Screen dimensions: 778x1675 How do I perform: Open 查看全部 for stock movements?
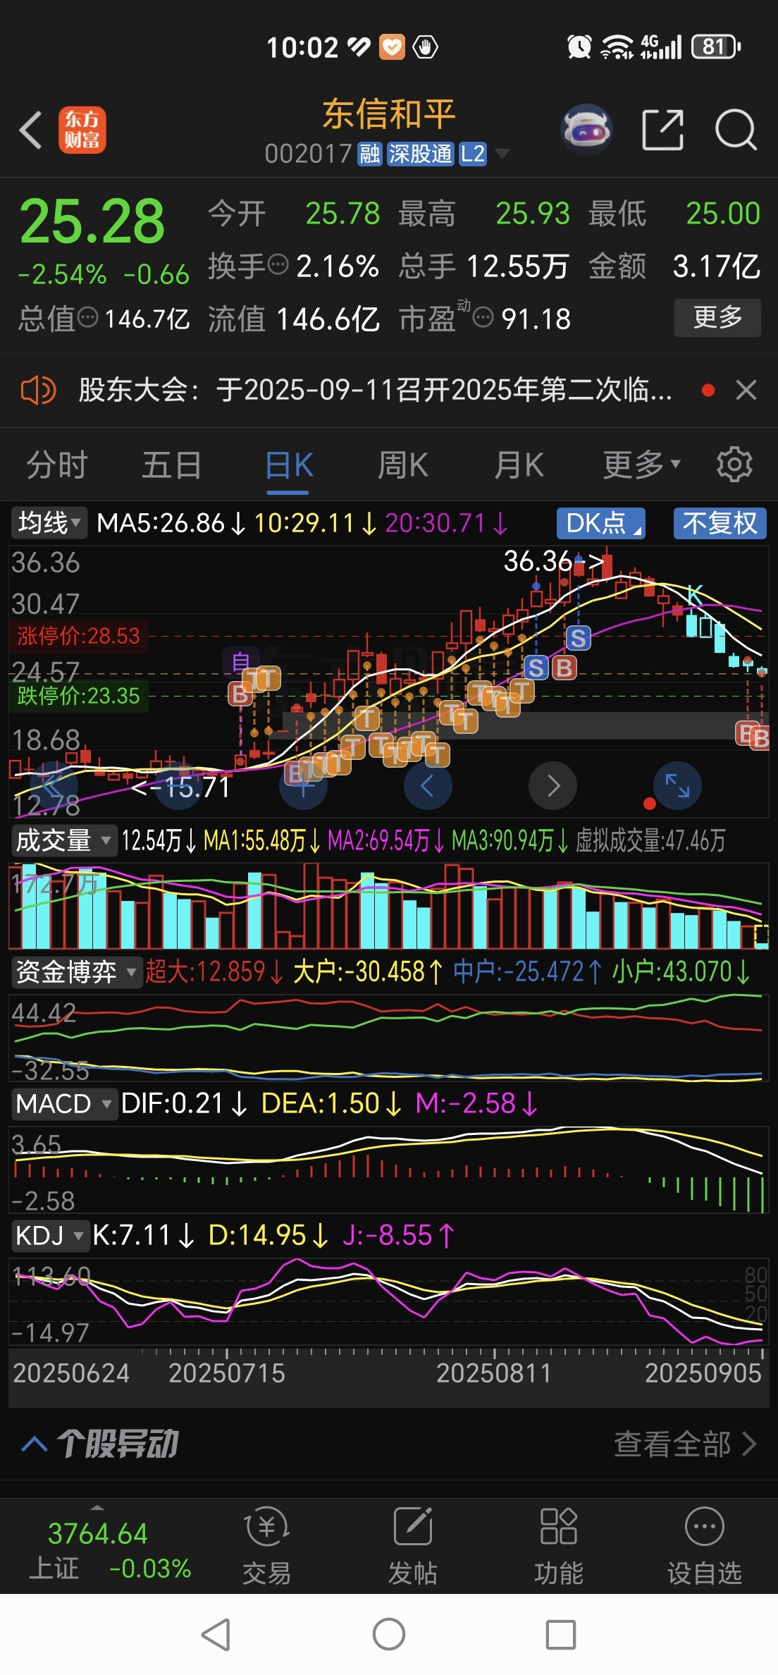click(685, 1444)
